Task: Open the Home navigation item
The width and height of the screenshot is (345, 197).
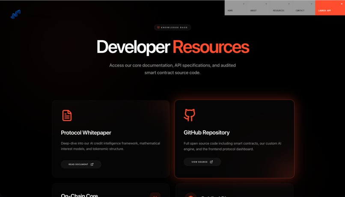Action: [x=236, y=8]
